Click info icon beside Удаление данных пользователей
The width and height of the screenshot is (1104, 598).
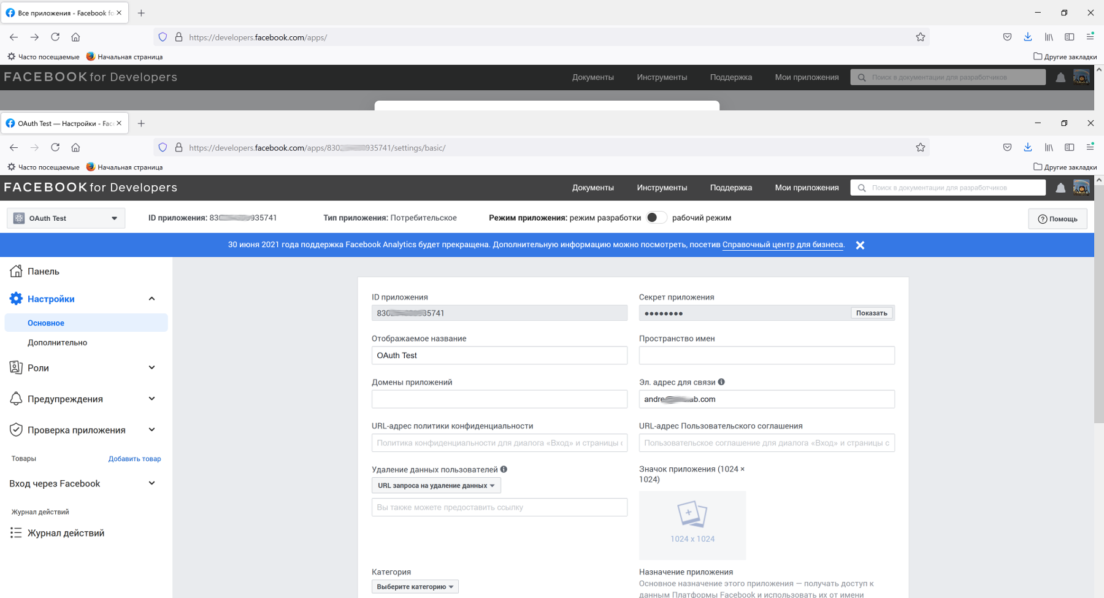(x=504, y=469)
